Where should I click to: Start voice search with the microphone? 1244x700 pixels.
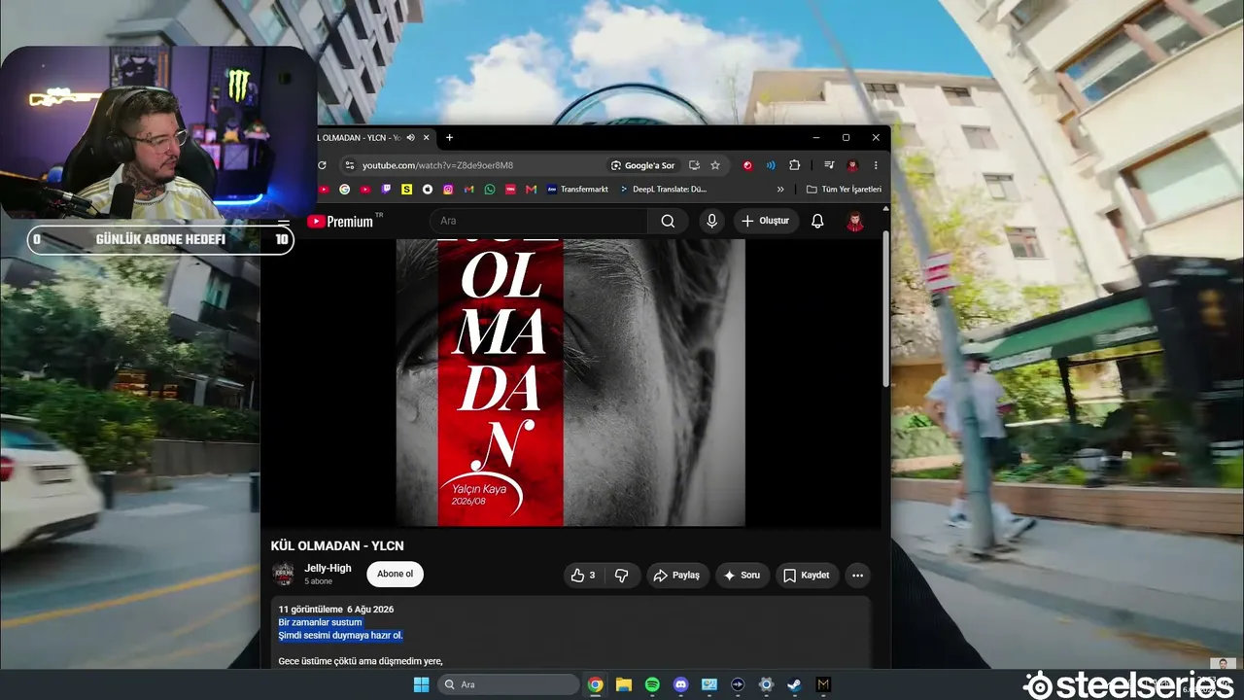(x=711, y=221)
